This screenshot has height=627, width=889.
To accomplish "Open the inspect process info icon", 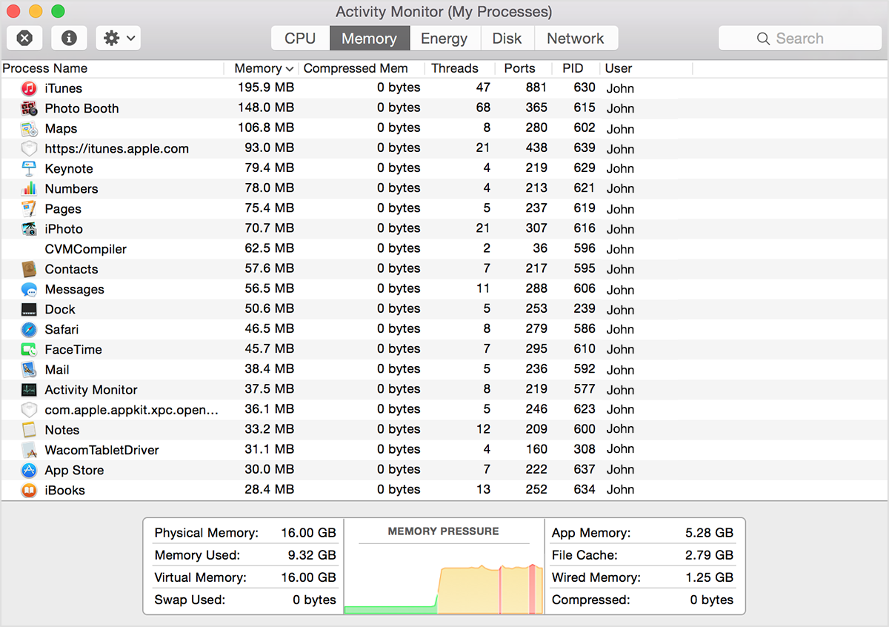I will (x=69, y=38).
